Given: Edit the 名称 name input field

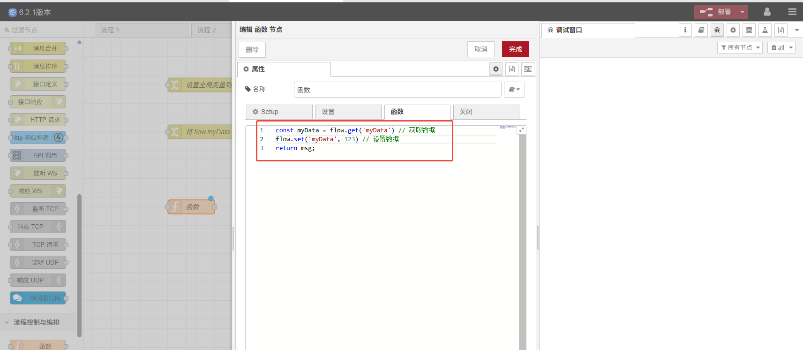Looking at the screenshot, I should (x=398, y=90).
